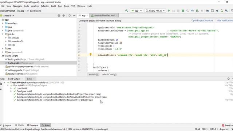Close the AndroidManifest.xml tab
Image resolution: width=233 pixels, height=131 pixels.
[x=117, y=15]
